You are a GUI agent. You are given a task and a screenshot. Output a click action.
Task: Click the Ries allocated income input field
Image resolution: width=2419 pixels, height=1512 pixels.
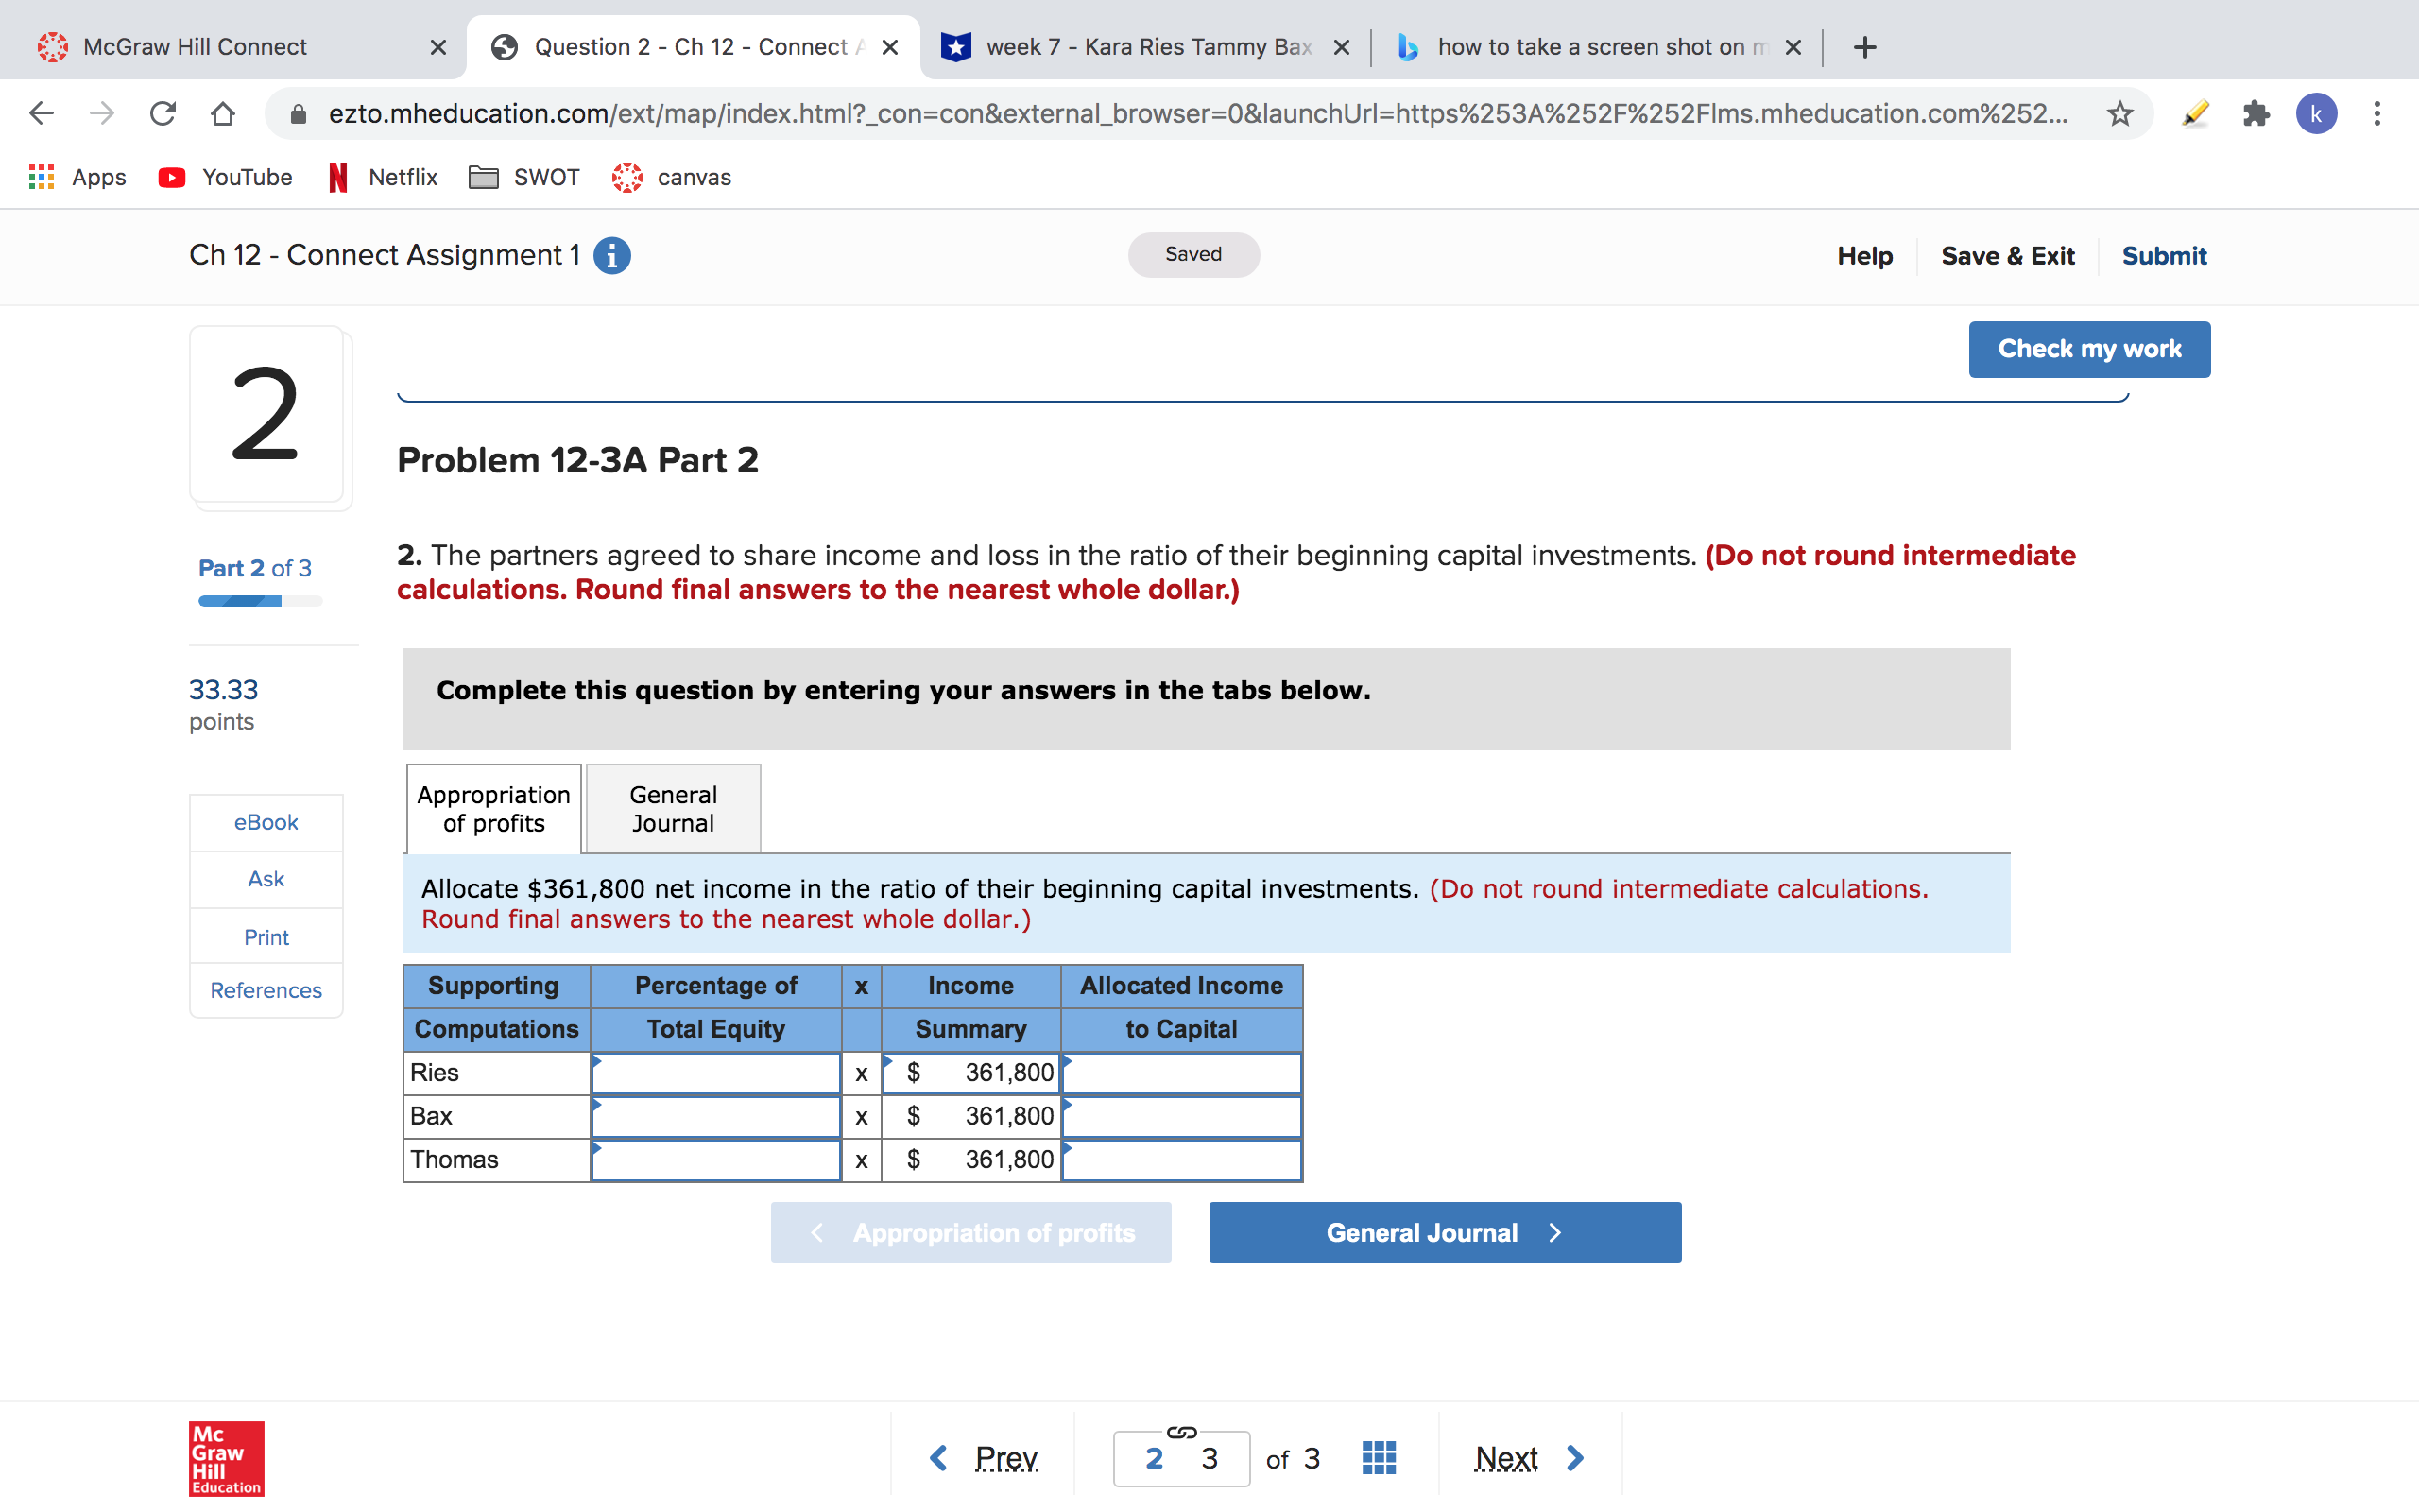pyautogui.click(x=1181, y=1073)
